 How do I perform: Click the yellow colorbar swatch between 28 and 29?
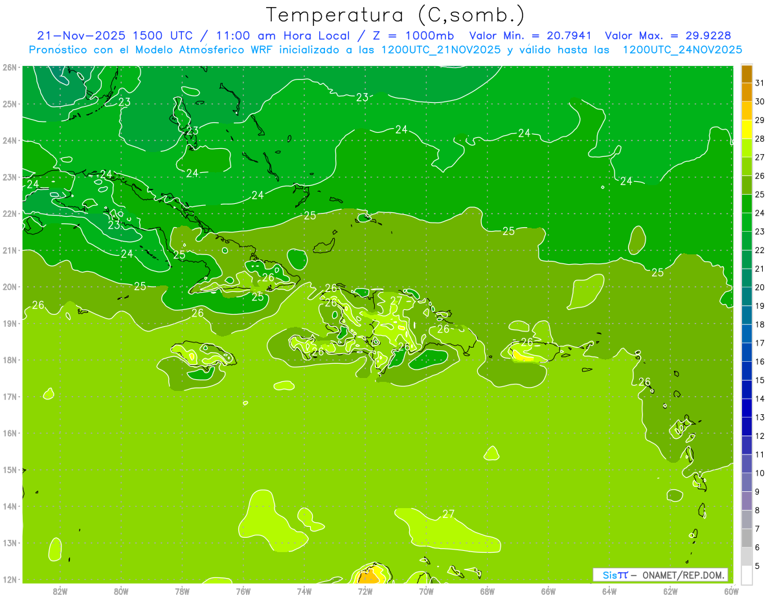pos(747,129)
